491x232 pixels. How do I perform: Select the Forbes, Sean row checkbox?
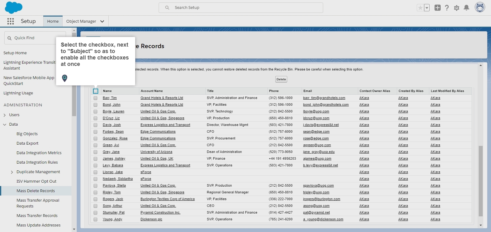pyautogui.click(x=95, y=132)
